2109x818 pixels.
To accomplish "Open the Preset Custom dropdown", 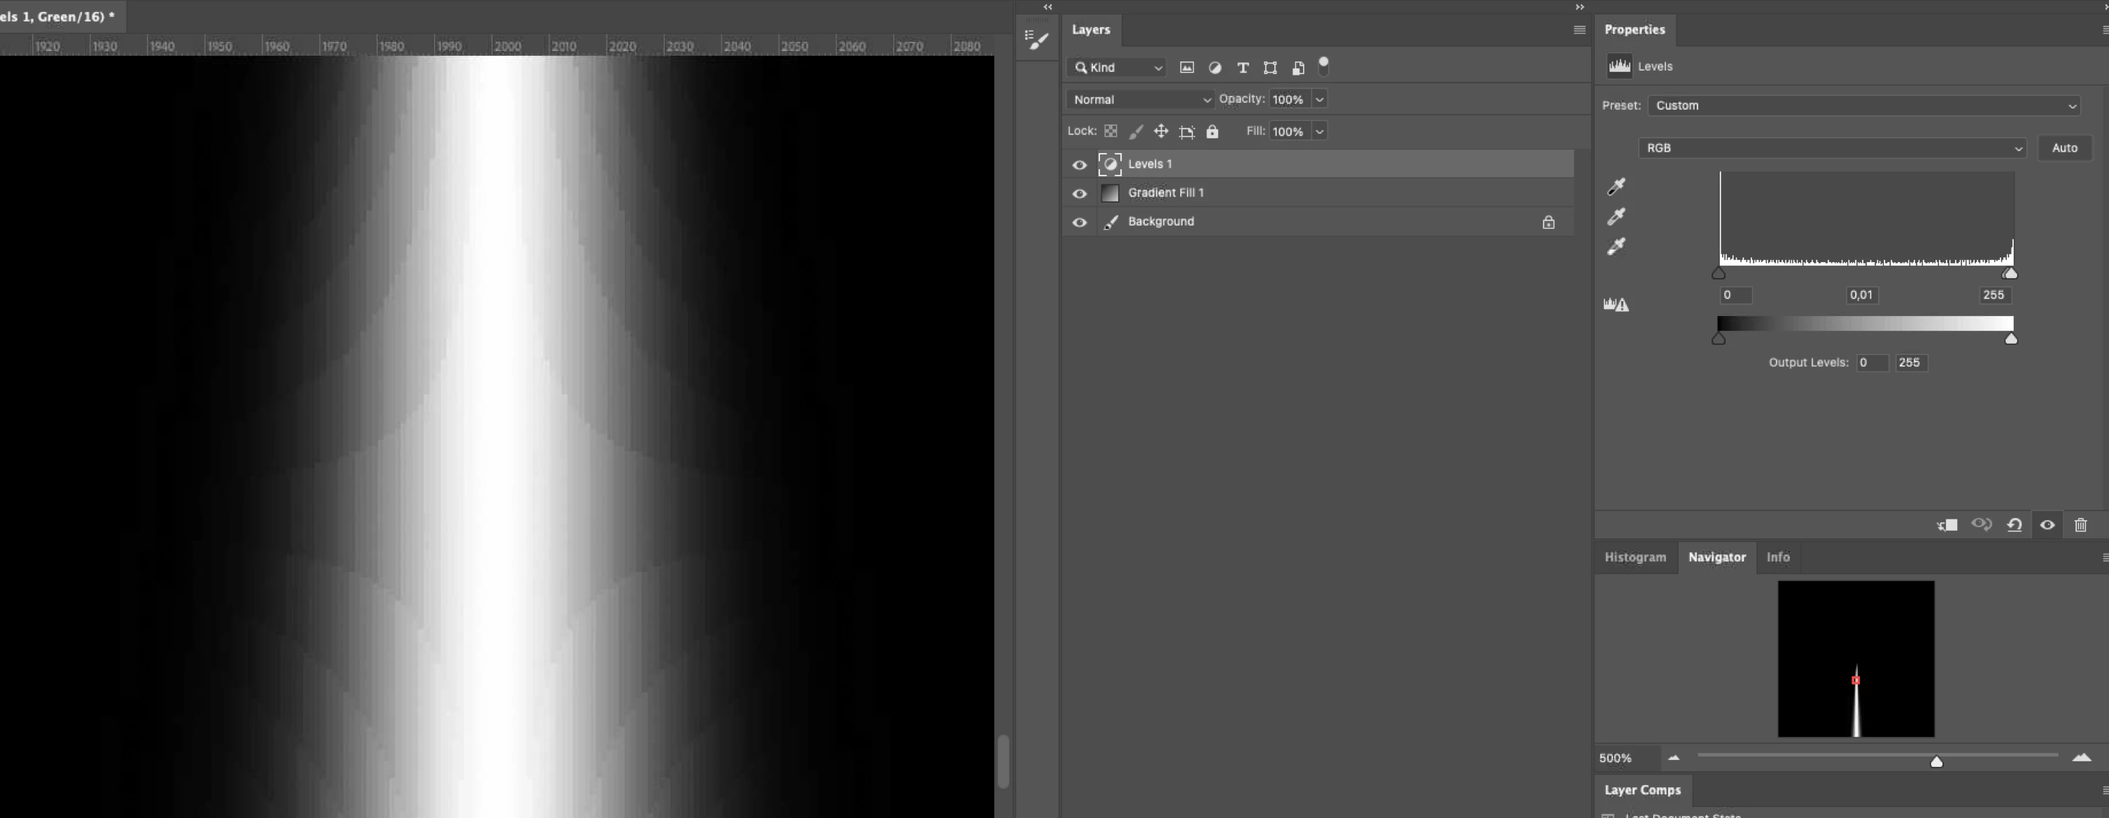I will (x=1863, y=106).
